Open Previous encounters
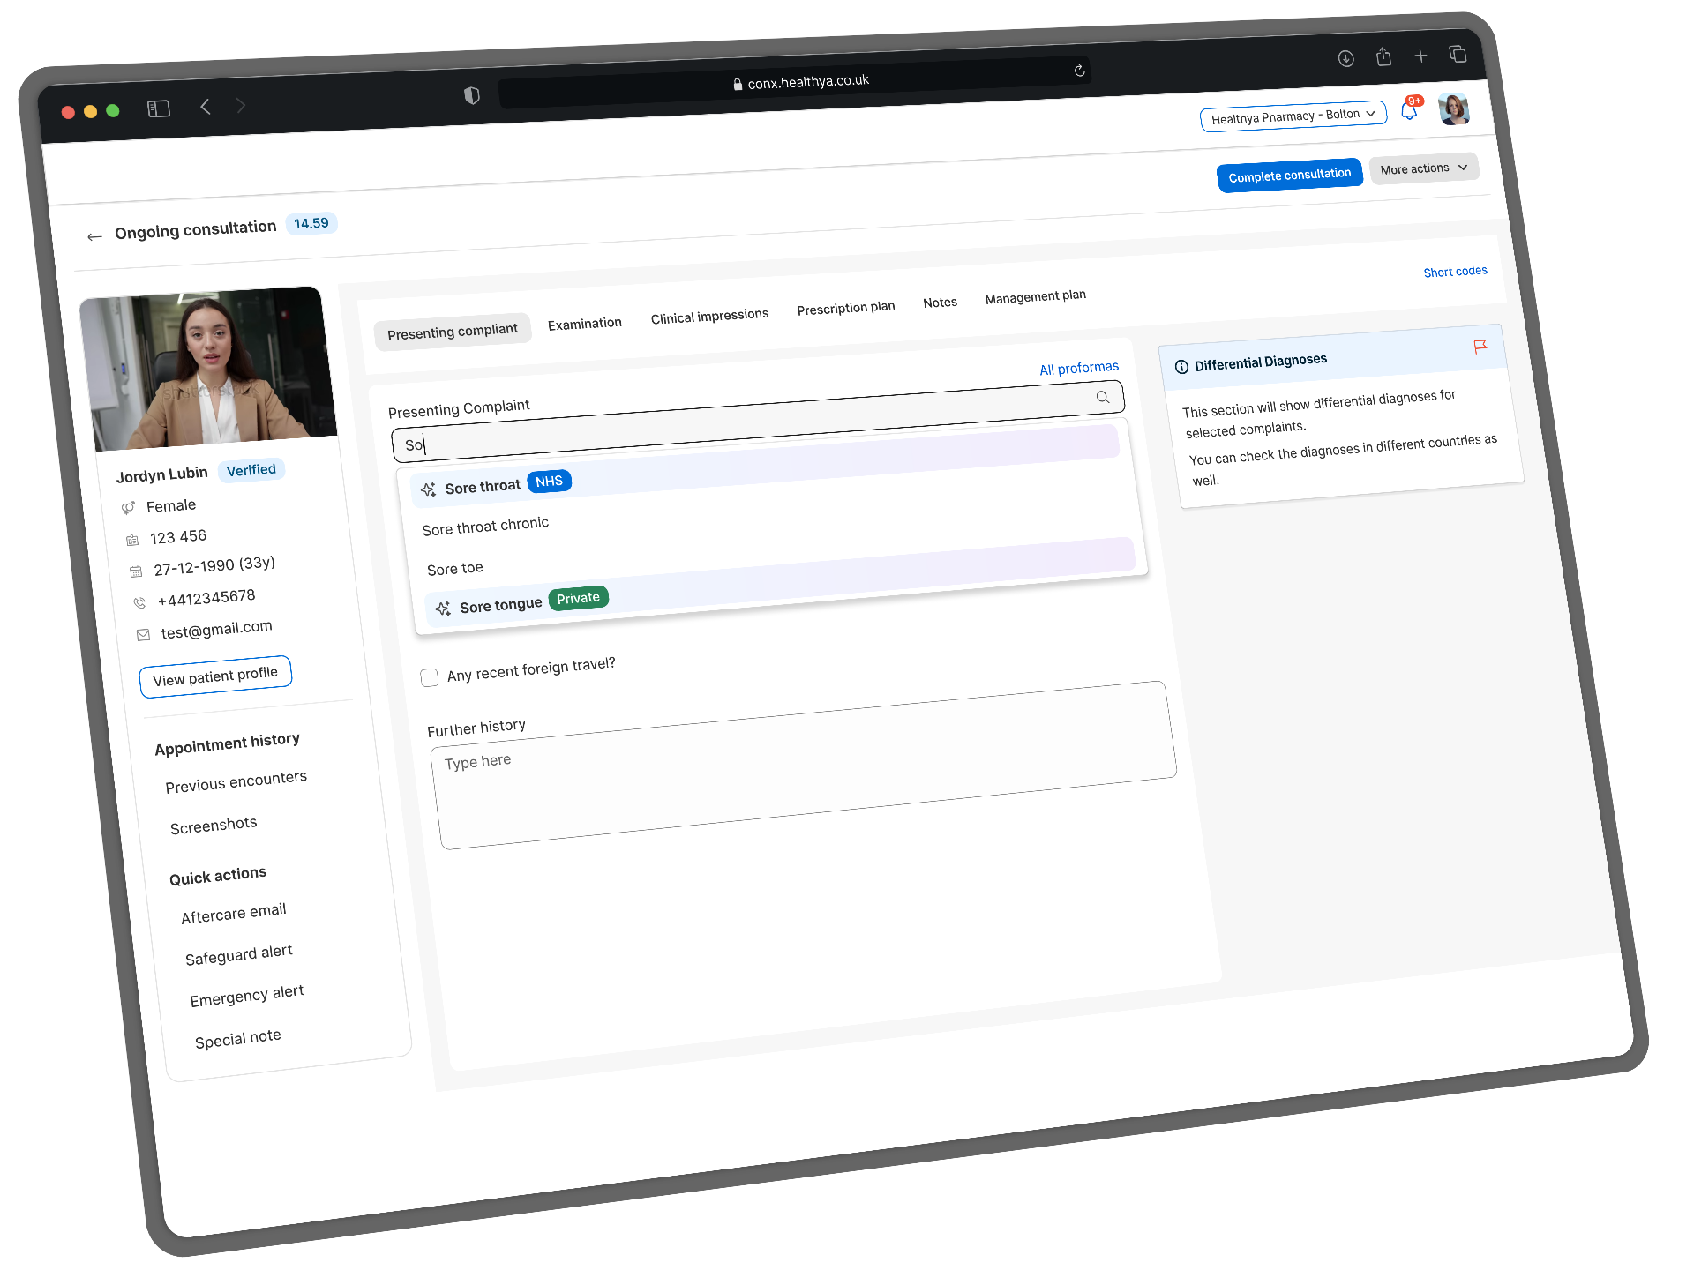 [236, 781]
